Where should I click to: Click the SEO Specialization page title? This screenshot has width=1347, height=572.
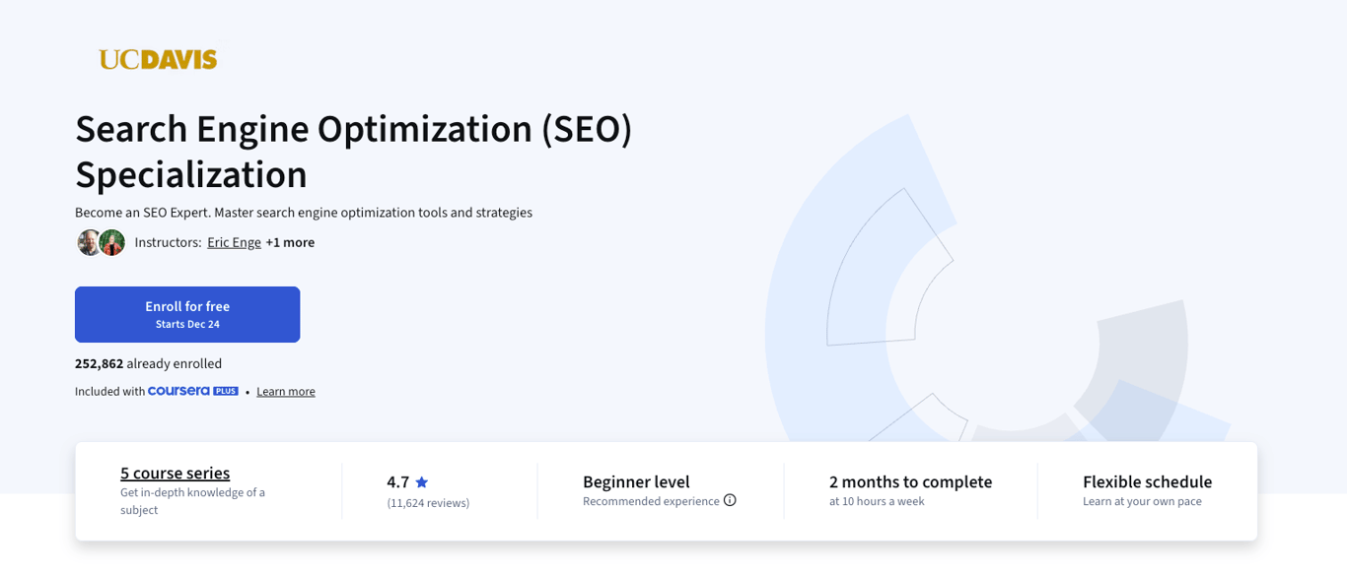click(x=353, y=152)
